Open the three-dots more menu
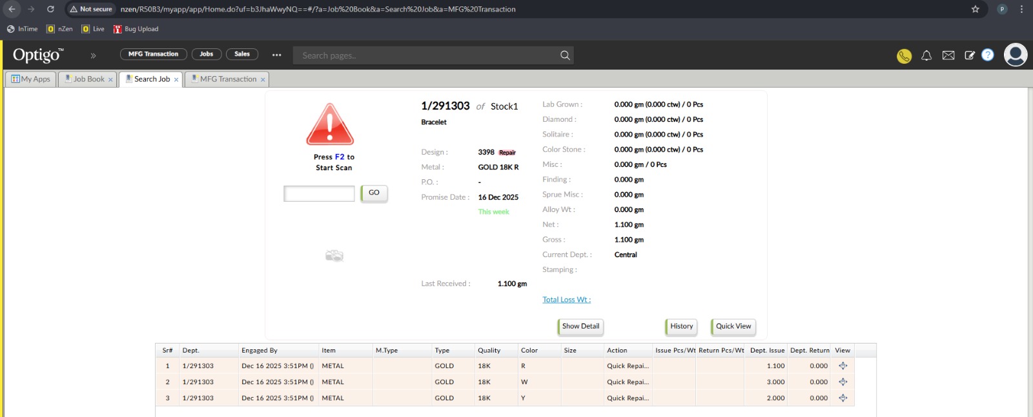This screenshot has height=417, width=1033. [x=276, y=55]
